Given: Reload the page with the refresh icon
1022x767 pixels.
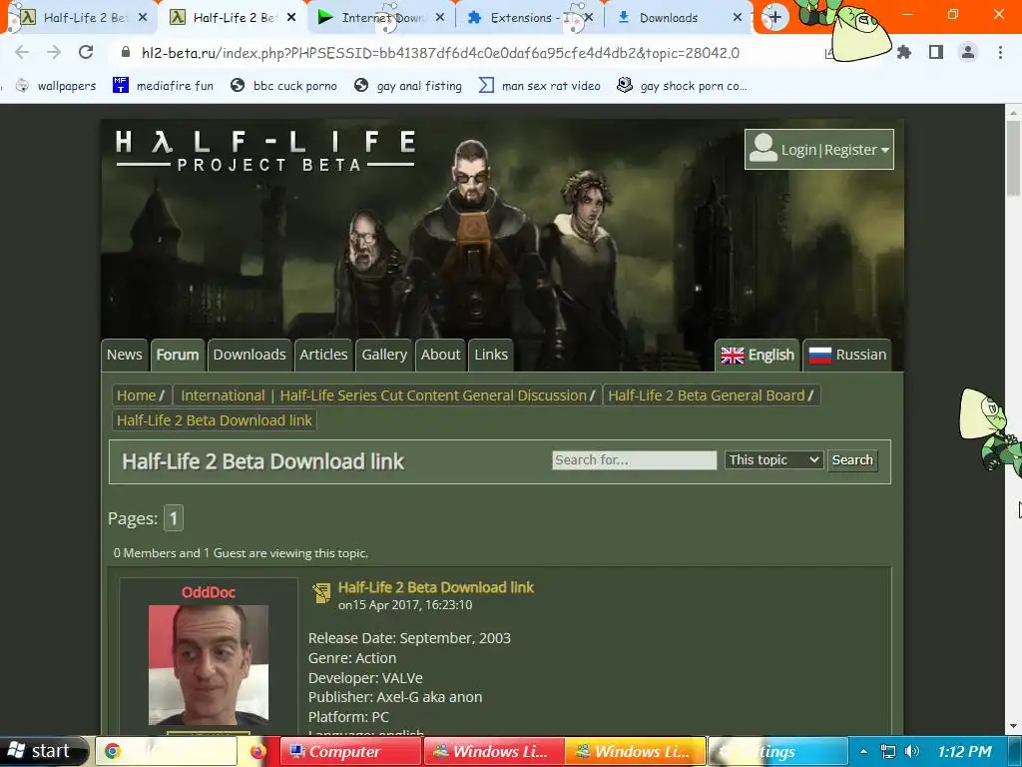Looking at the screenshot, I should 86,52.
